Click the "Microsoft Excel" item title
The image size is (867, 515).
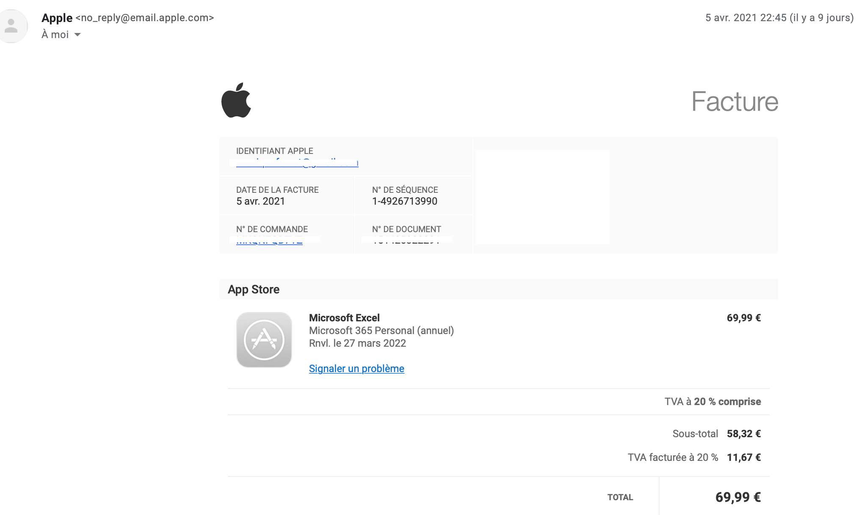point(344,318)
